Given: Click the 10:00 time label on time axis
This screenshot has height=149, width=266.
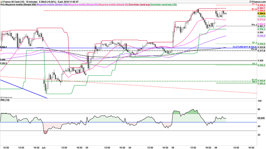Looking at the screenshot, I should 6,147.
